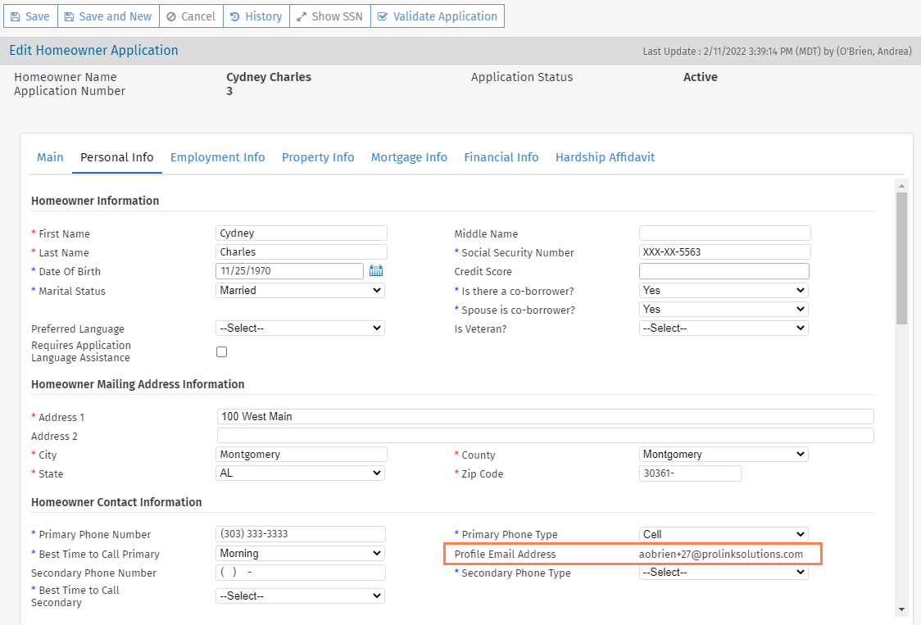Show the full SSN

[329, 16]
